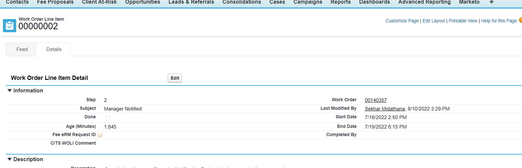Open work order 00140357 link
Image resolution: width=522 pixels, height=168 pixels.
376,100
